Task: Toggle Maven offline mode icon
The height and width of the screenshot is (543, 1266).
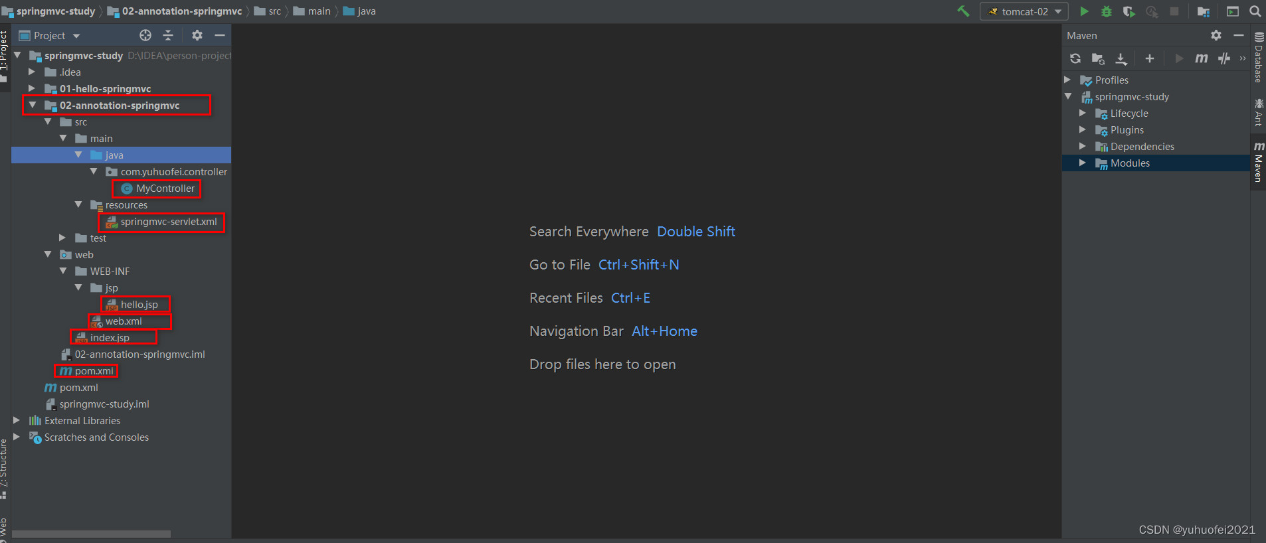Action: pos(1224,58)
